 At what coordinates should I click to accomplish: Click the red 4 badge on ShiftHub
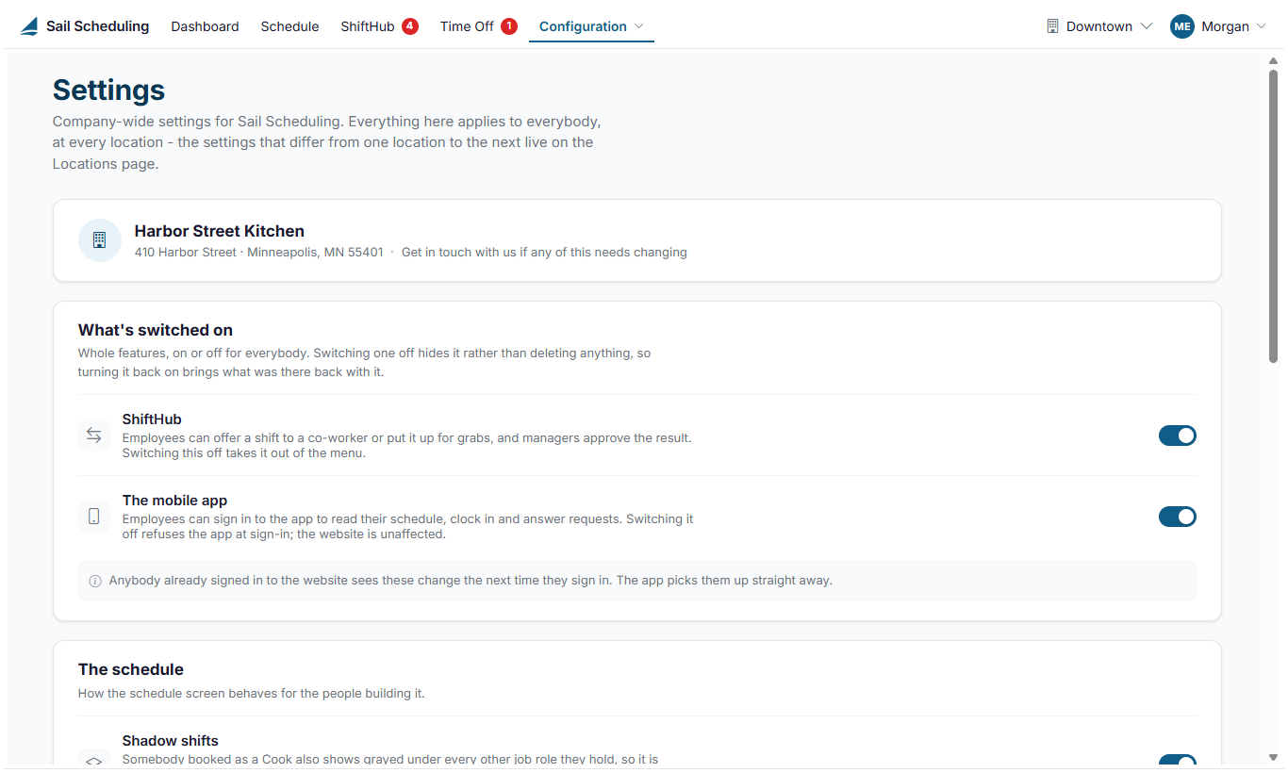410,26
